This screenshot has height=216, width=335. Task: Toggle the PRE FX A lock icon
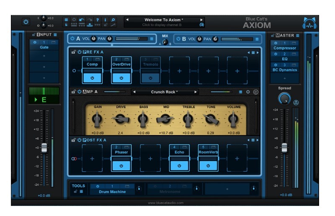74,52
